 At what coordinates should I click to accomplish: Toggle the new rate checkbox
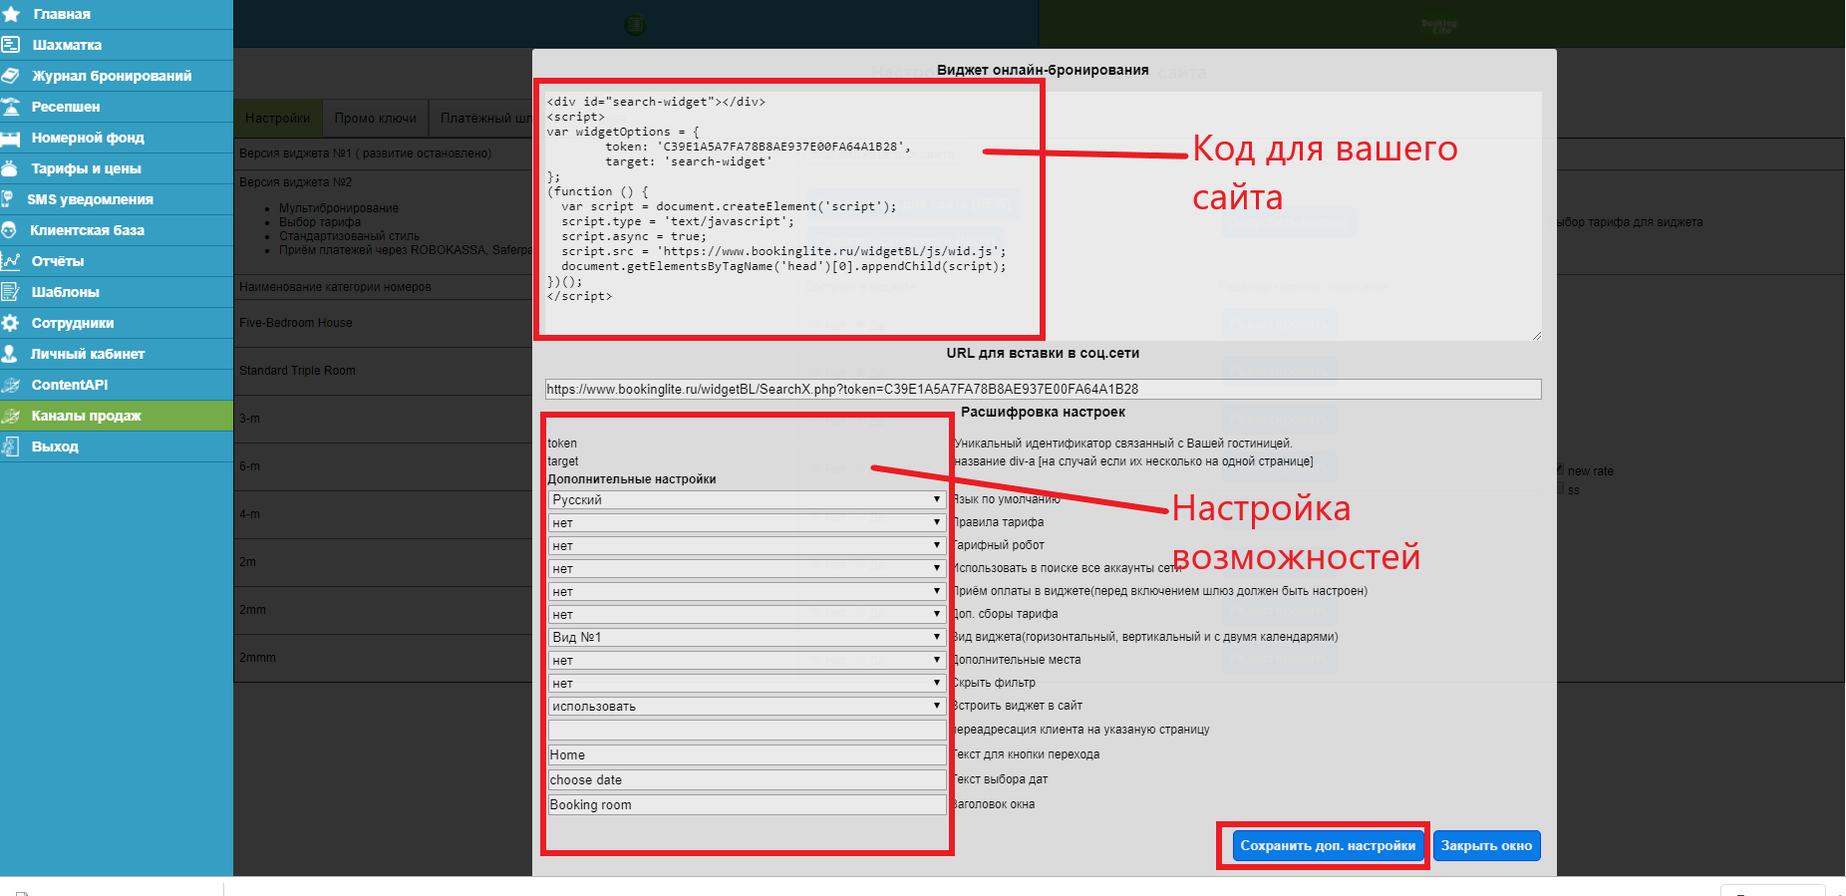pyautogui.click(x=1560, y=470)
